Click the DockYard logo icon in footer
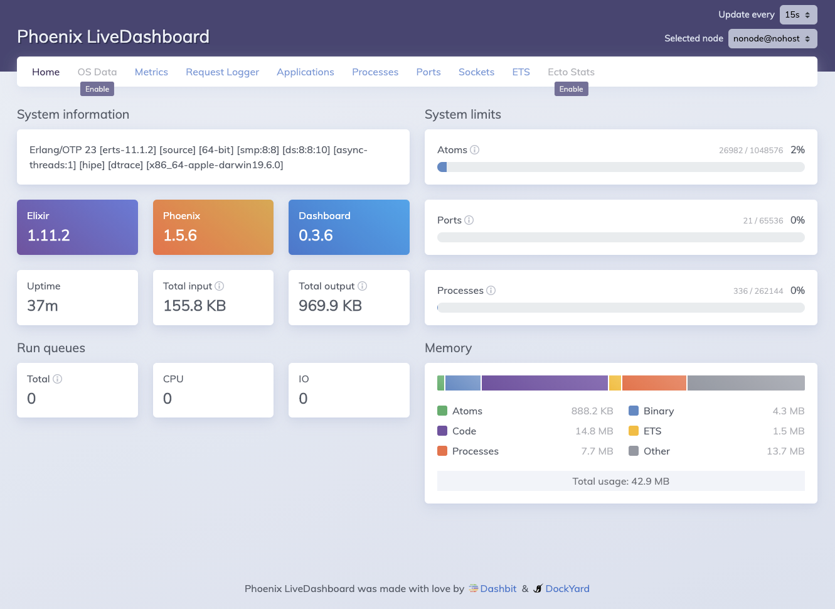 (538, 589)
